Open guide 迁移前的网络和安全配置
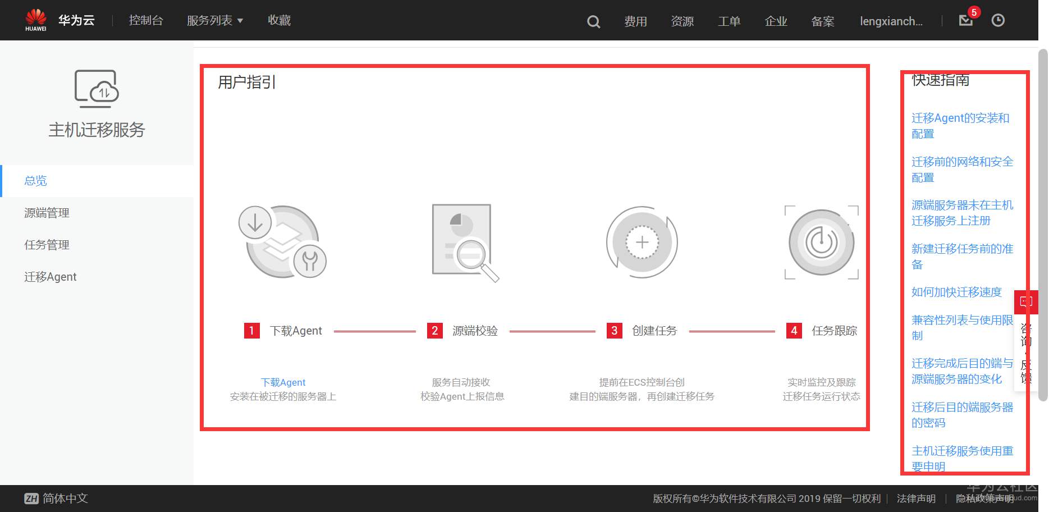 pyautogui.click(x=963, y=170)
